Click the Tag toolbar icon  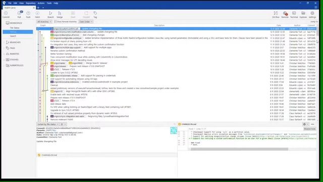[95, 15]
